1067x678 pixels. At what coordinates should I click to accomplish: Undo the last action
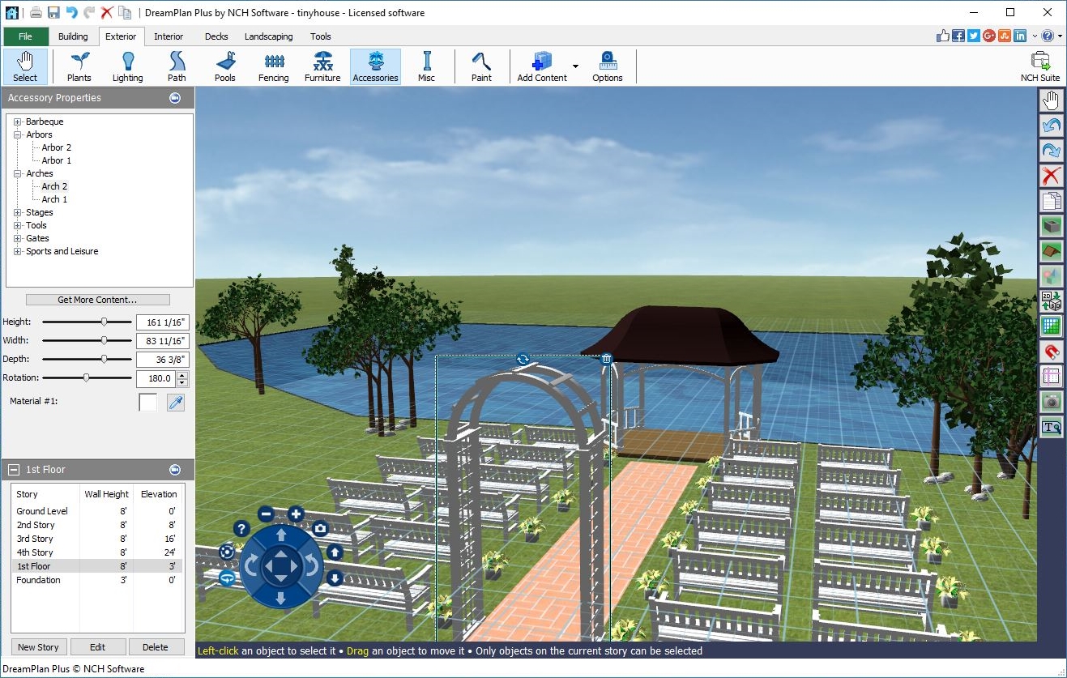(x=1051, y=126)
